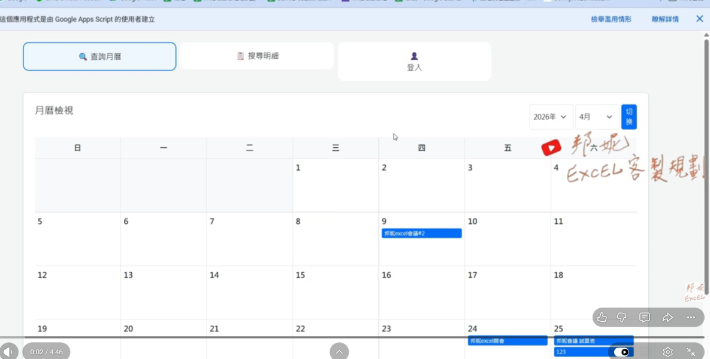Select calendar day 18
Image resolution: width=710 pixels, height=359 pixels.
594,293
